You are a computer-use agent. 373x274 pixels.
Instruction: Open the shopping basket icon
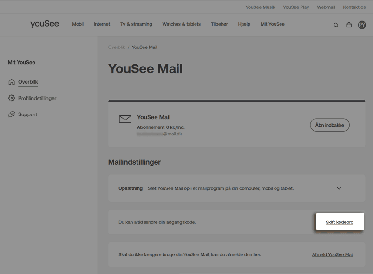click(349, 25)
